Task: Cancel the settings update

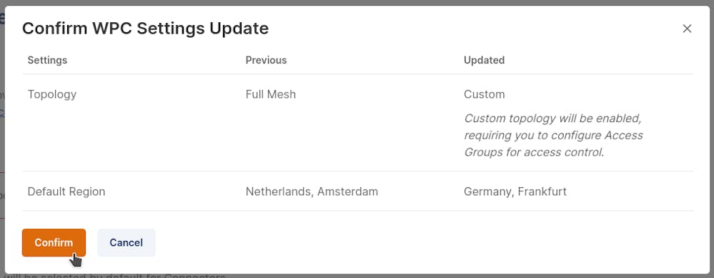Action: (126, 242)
